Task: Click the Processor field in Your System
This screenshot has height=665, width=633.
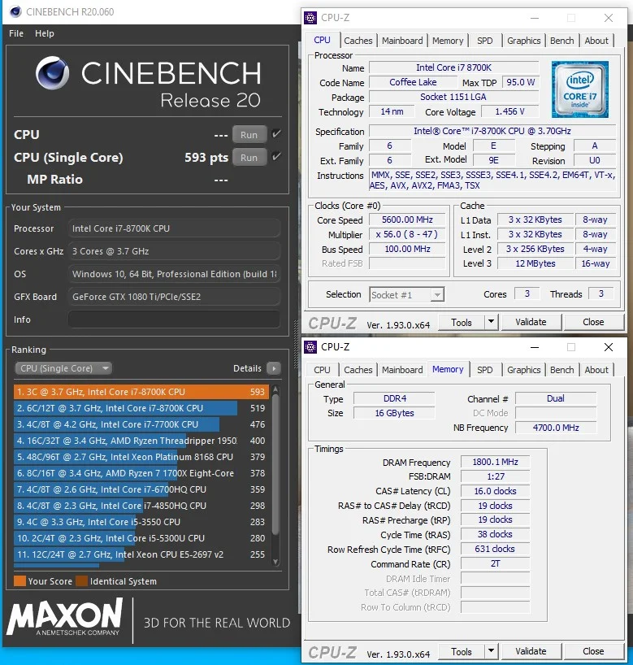Action: tap(174, 228)
